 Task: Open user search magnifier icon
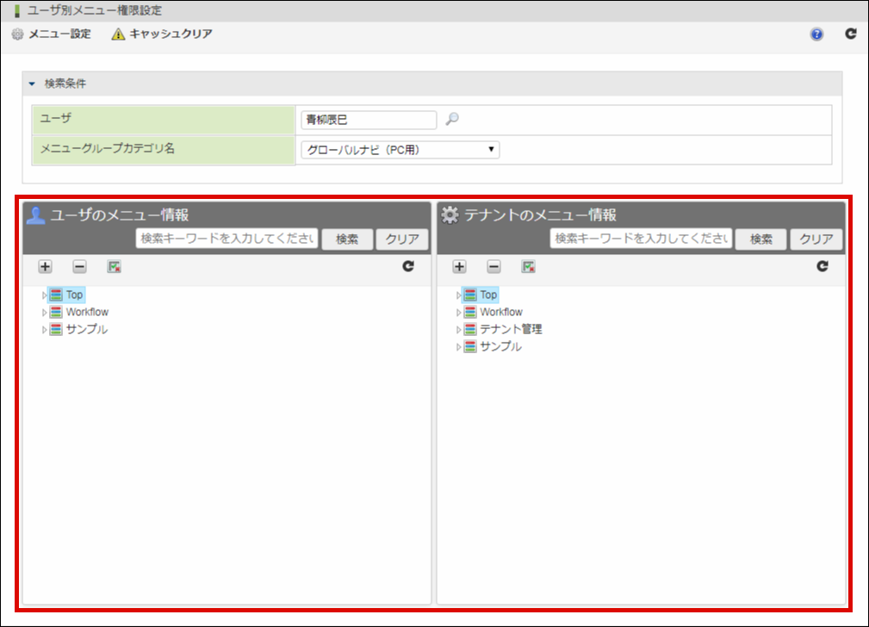click(x=452, y=119)
